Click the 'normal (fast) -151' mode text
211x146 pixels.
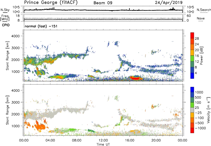pos(41,26)
